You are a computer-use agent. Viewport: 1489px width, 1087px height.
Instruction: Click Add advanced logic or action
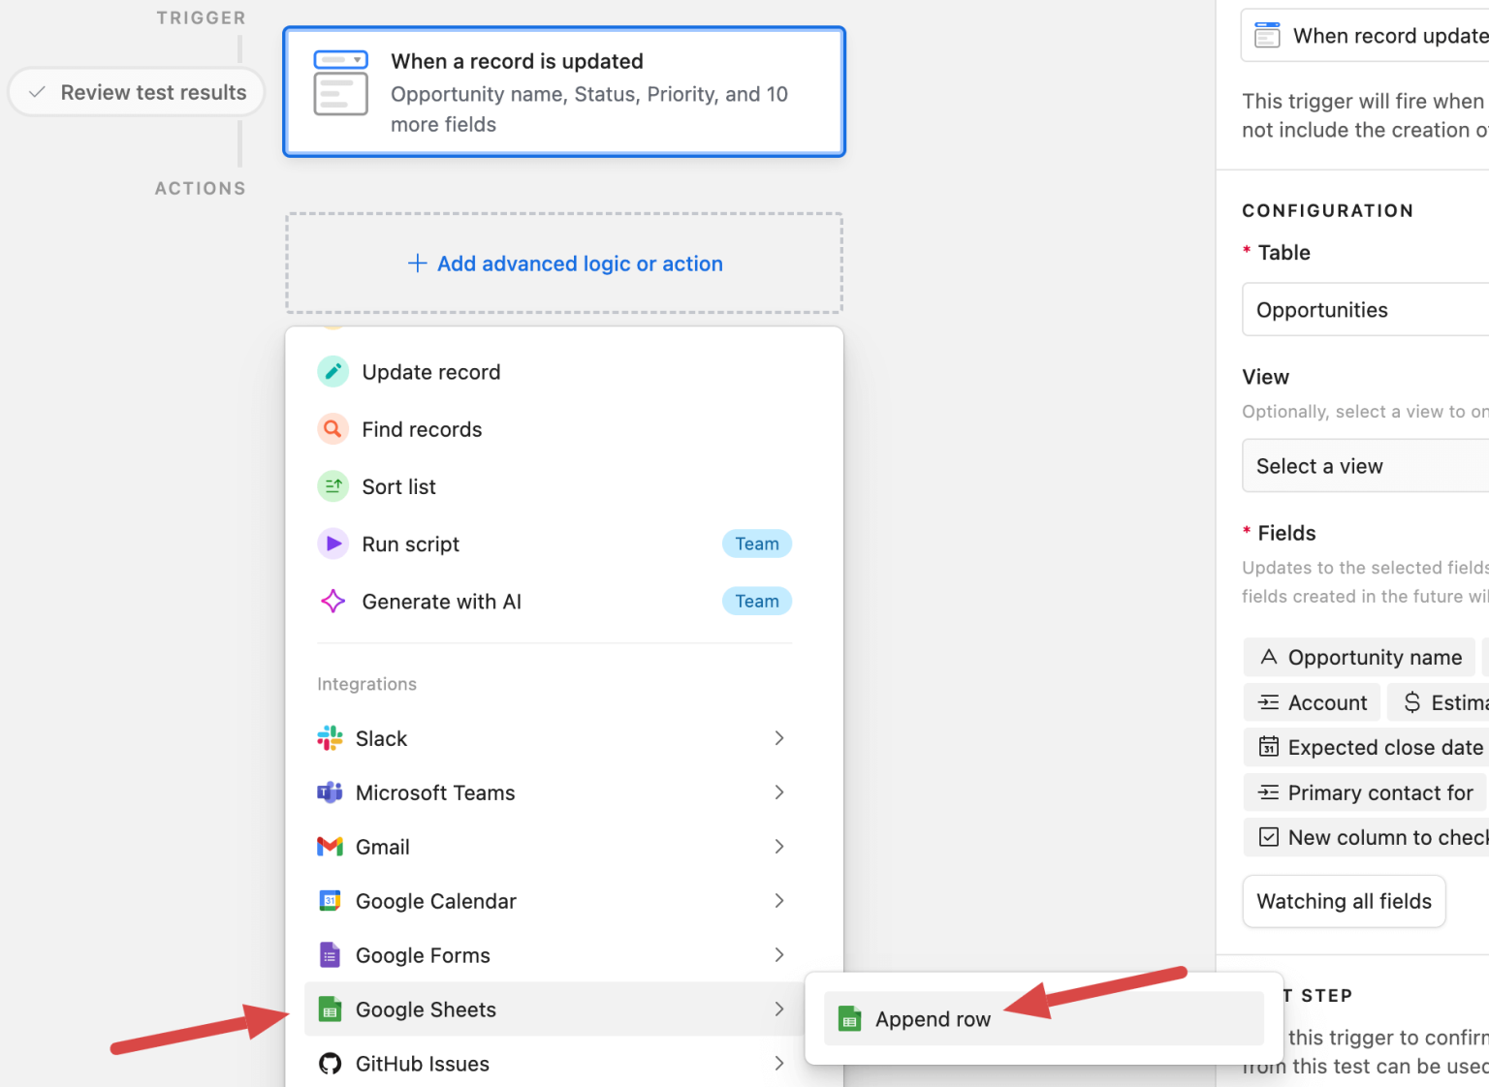(564, 263)
